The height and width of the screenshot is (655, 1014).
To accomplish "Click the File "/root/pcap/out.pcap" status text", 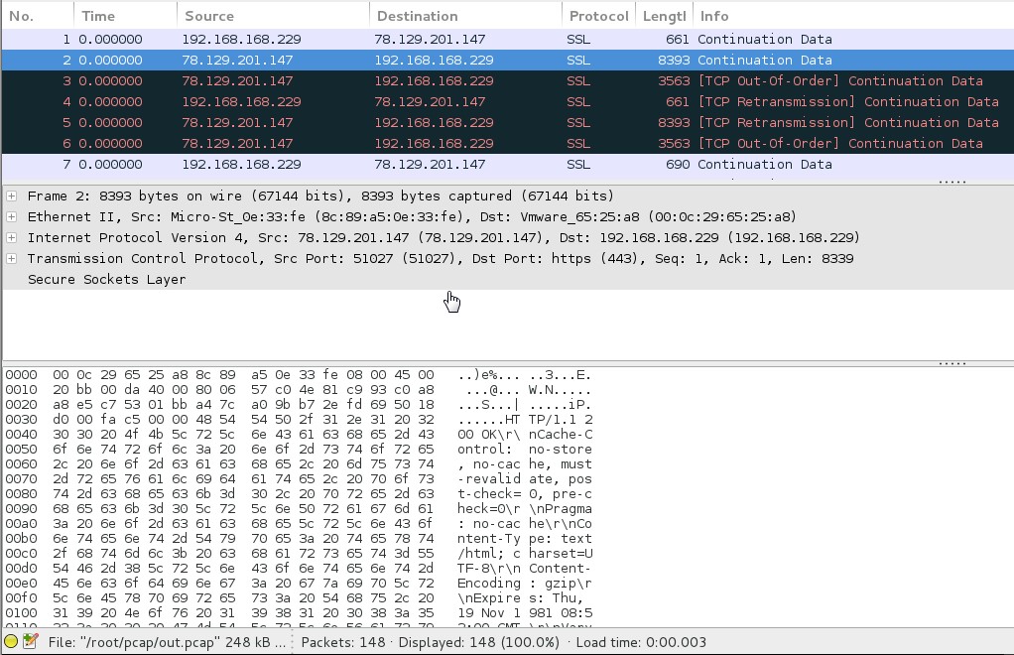I will (167, 642).
